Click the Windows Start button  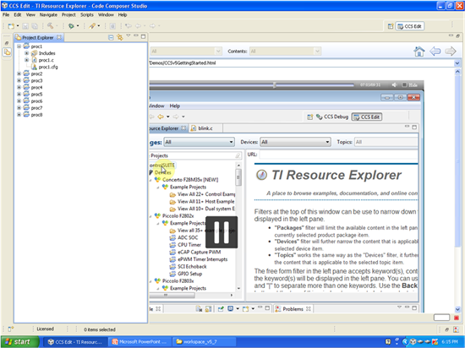[19, 341]
